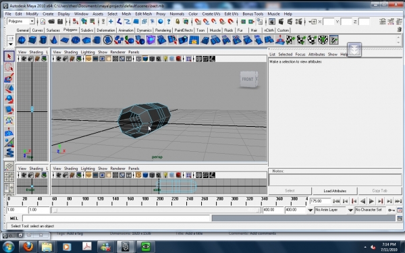Image resolution: width=405 pixels, height=253 pixels.
Task: Toggle auto keyframe key icon
Action: (x=391, y=210)
